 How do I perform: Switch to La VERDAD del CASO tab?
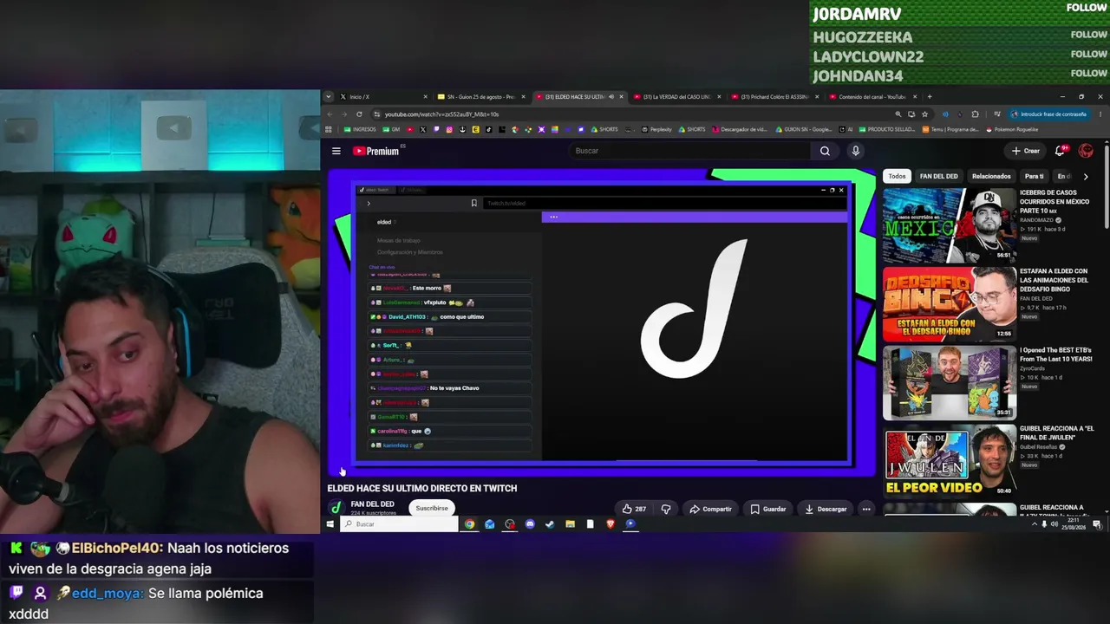click(678, 97)
